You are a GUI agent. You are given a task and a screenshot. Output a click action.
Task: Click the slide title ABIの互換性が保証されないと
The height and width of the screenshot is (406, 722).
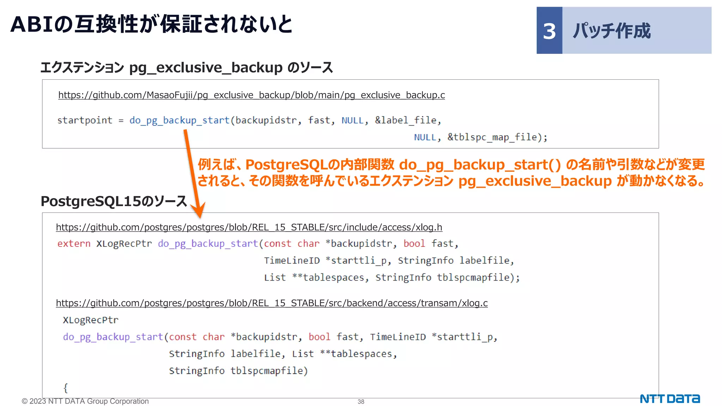tap(152, 24)
